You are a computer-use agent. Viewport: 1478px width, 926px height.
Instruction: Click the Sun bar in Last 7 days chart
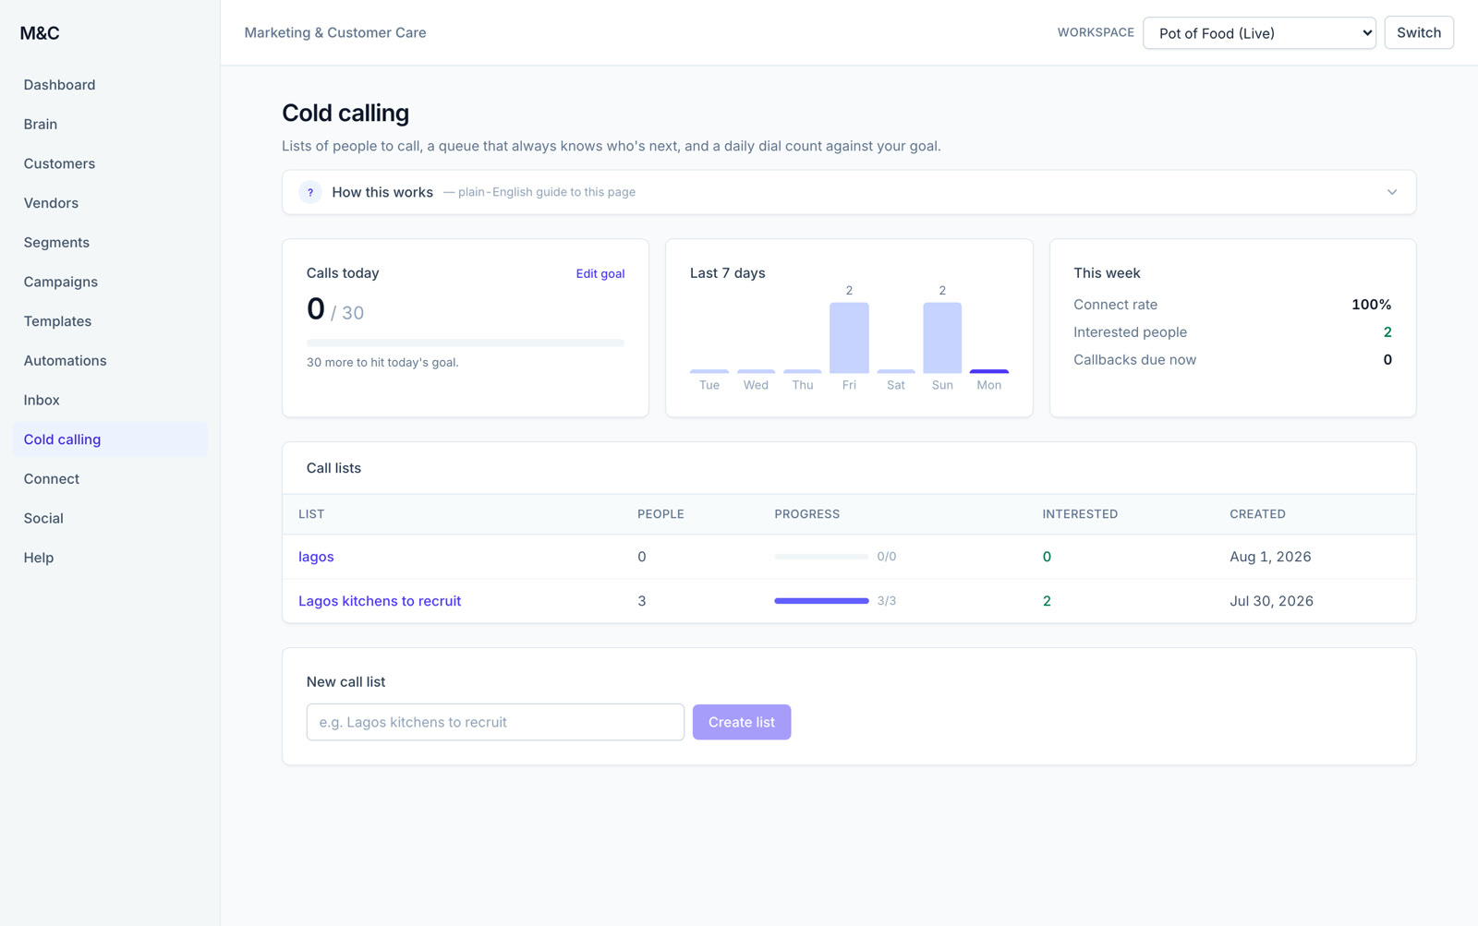click(942, 338)
